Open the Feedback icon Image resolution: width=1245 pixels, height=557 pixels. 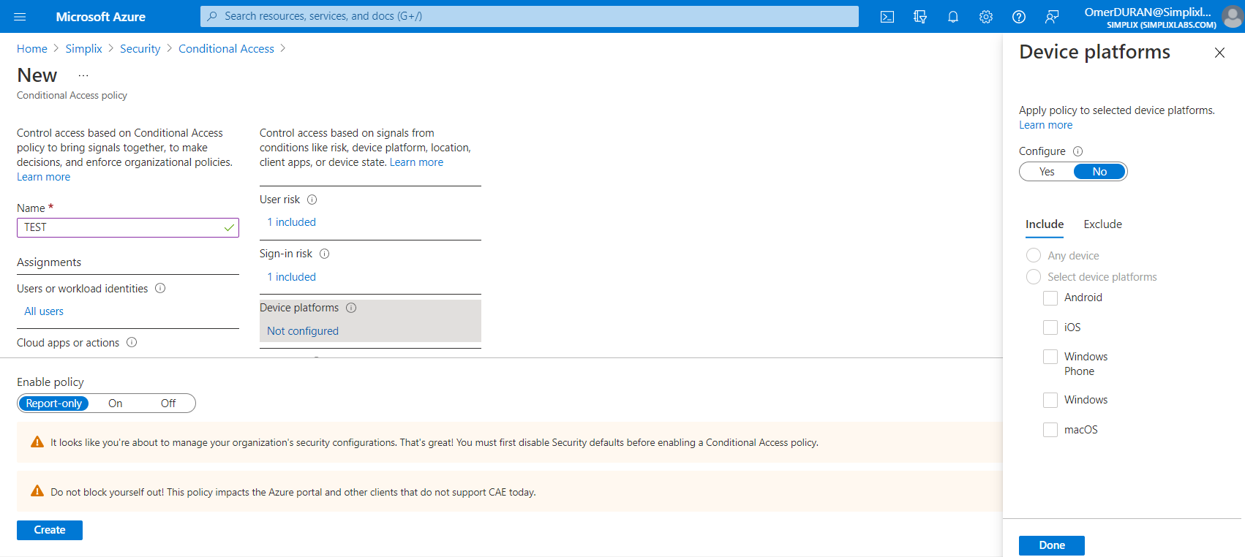click(1052, 16)
